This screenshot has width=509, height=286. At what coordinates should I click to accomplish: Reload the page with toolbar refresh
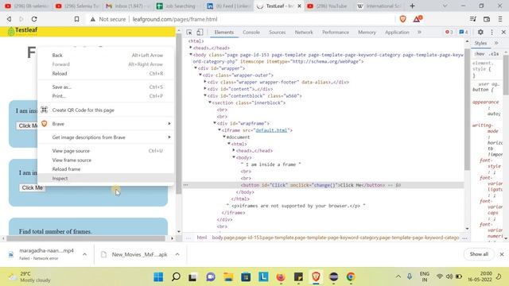pos(34,19)
